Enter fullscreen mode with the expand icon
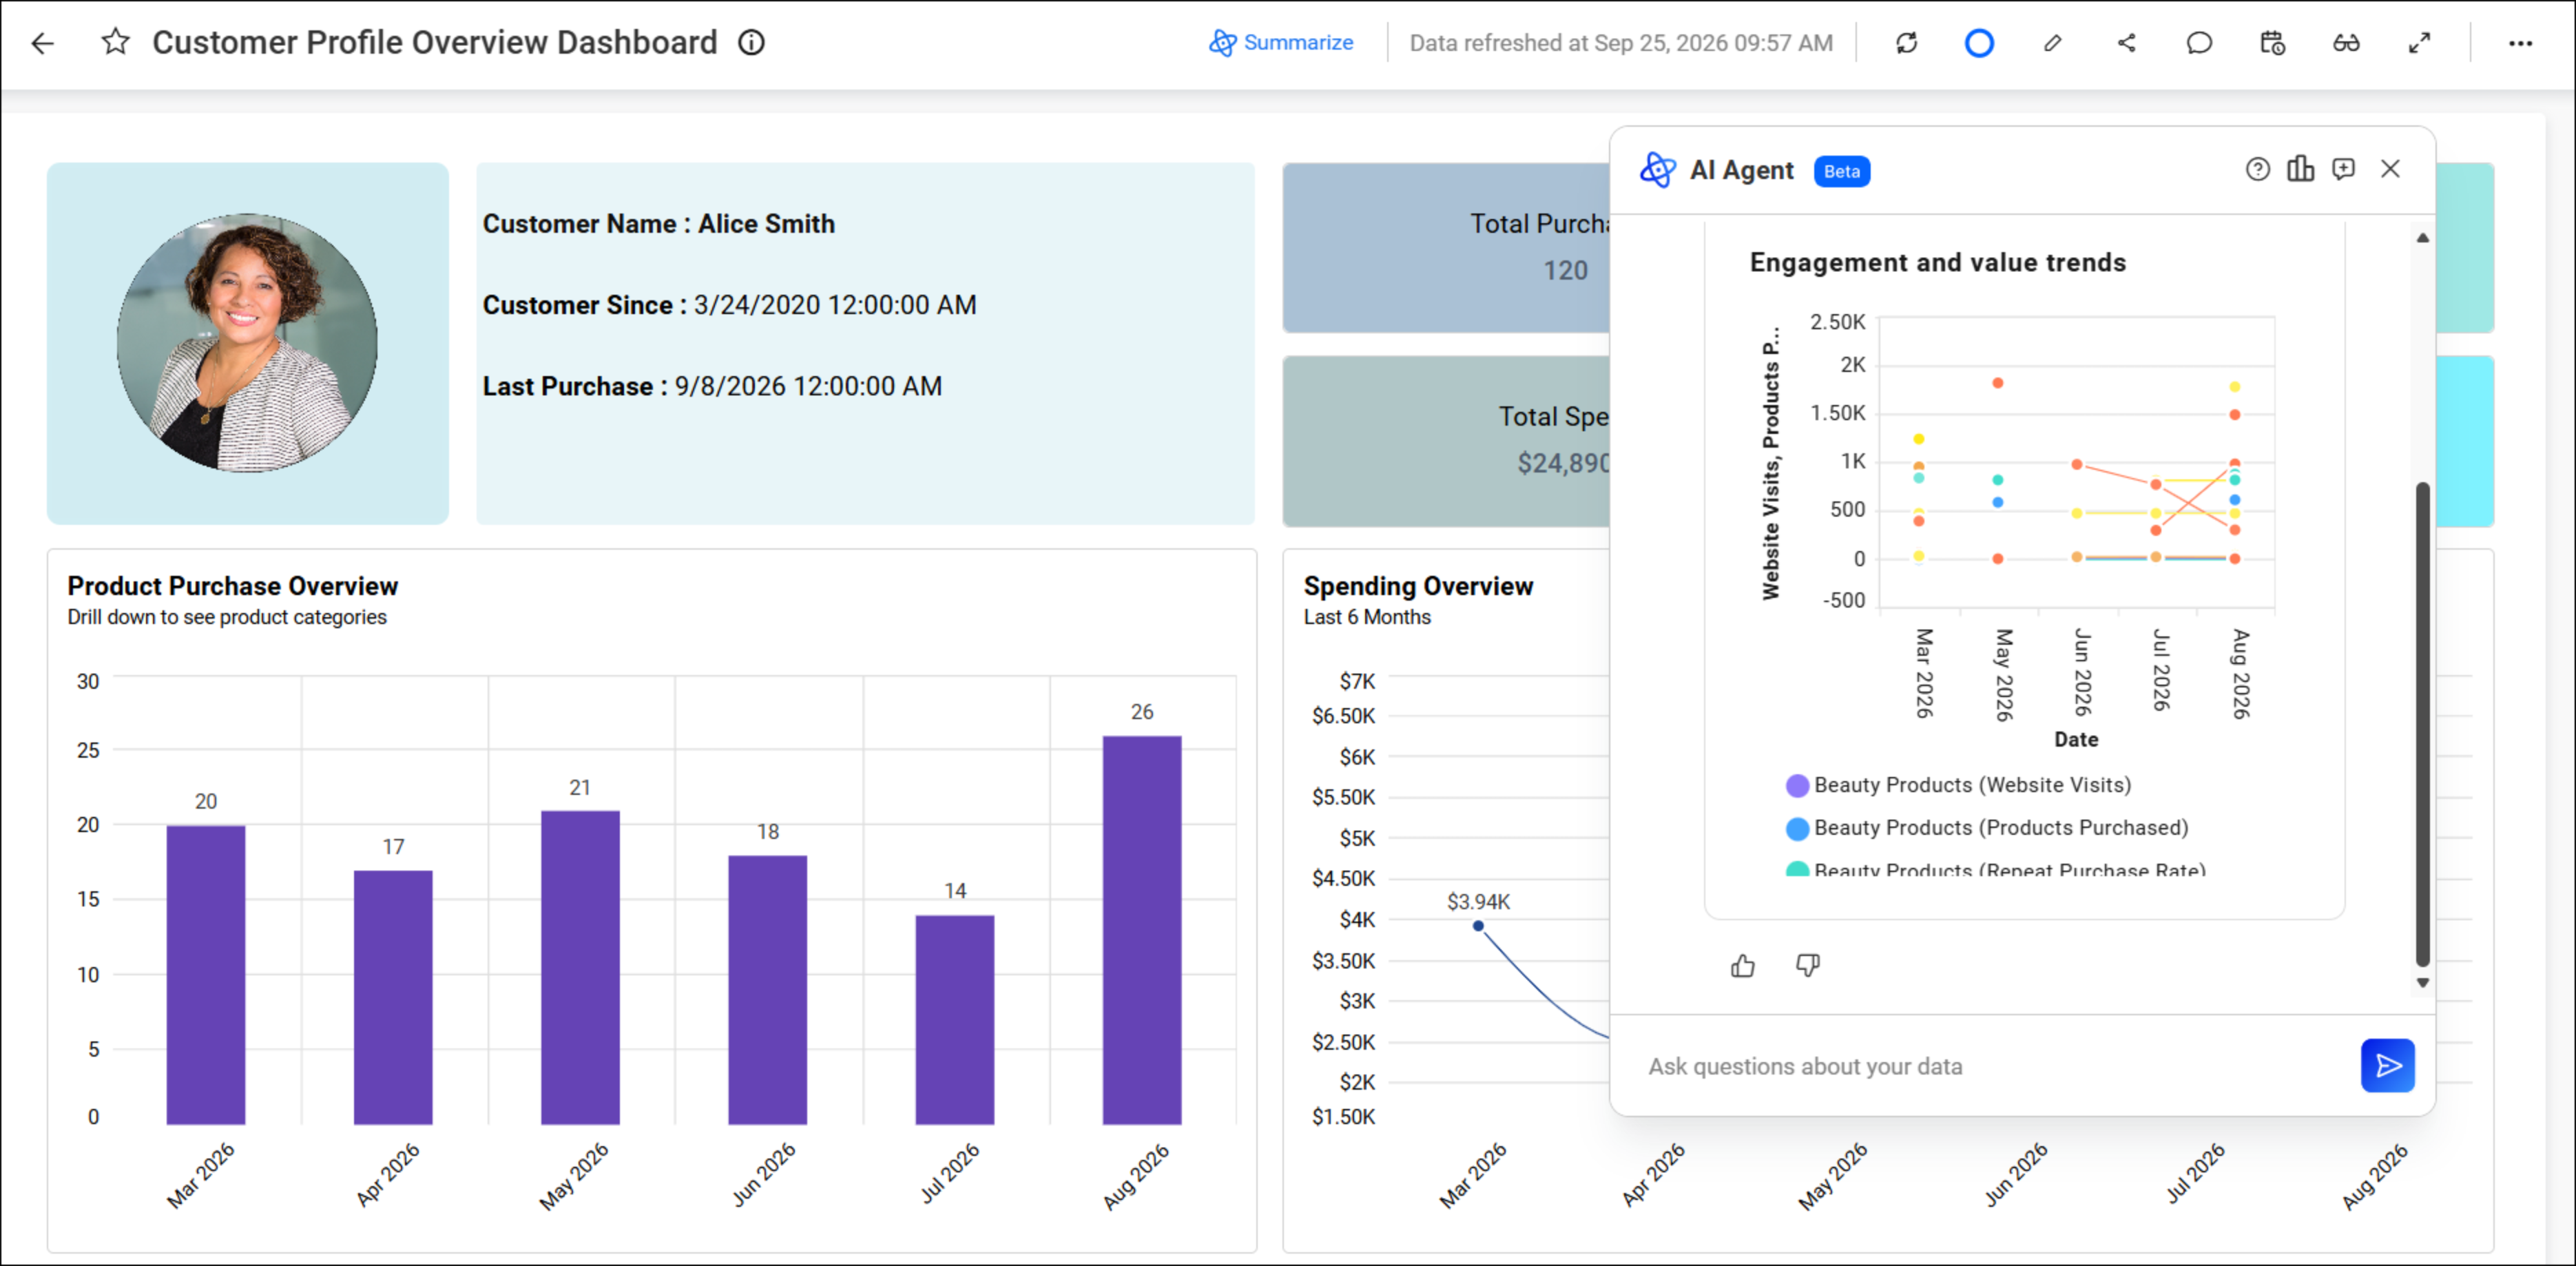2576x1266 pixels. point(2419,43)
